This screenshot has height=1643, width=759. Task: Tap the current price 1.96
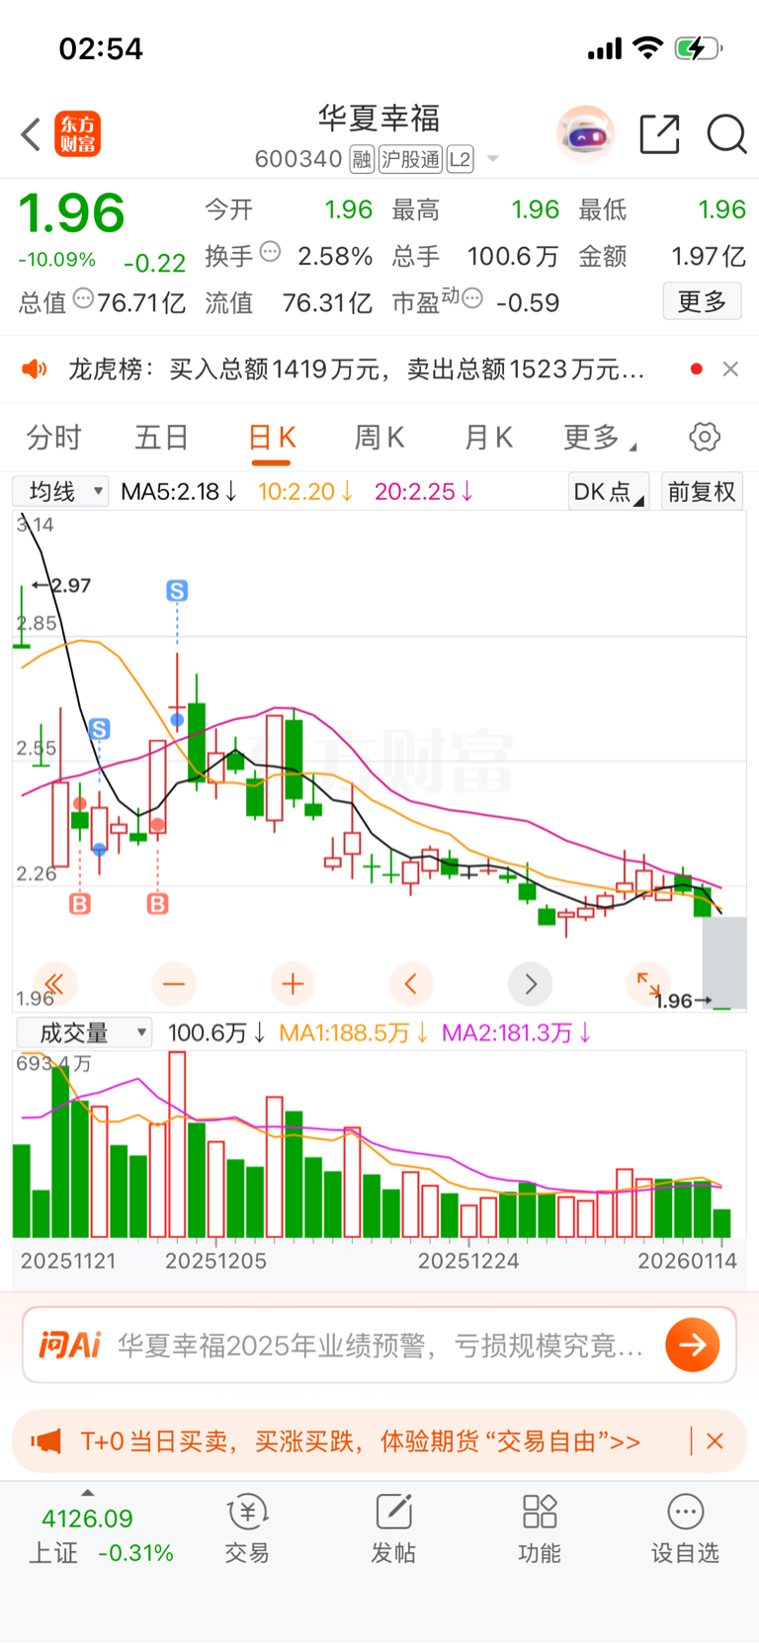coord(72,213)
